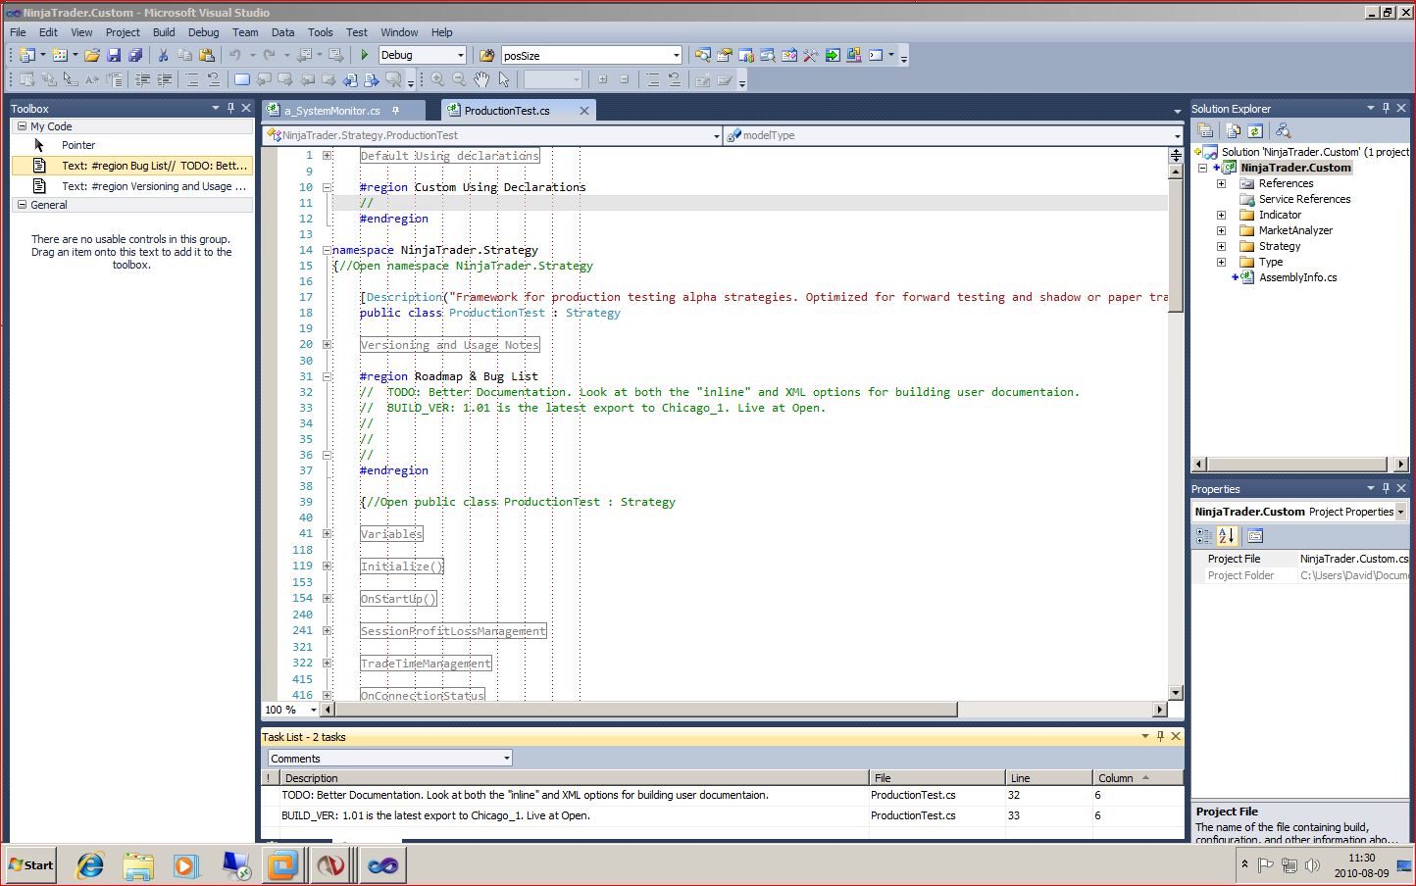Select the BUILD_VER 1.01 task row
The image size is (1416, 886).
[x=722, y=815]
